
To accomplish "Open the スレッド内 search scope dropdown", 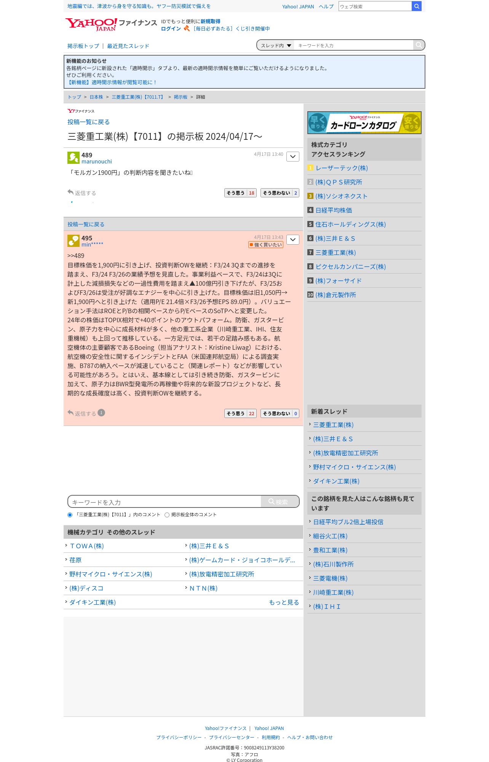I will tap(276, 45).
